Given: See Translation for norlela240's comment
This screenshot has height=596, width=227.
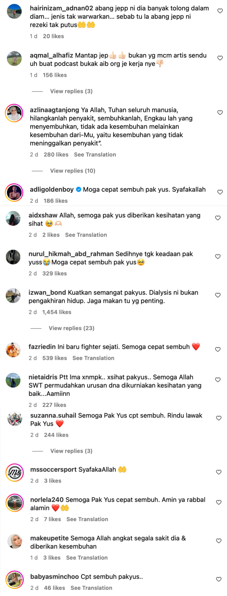Looking at the screenshot, I should [x=87, y=520].
